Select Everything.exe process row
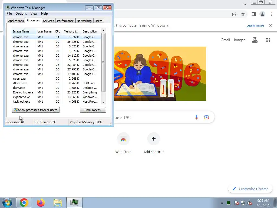277x208 pixels. (56, 92)
